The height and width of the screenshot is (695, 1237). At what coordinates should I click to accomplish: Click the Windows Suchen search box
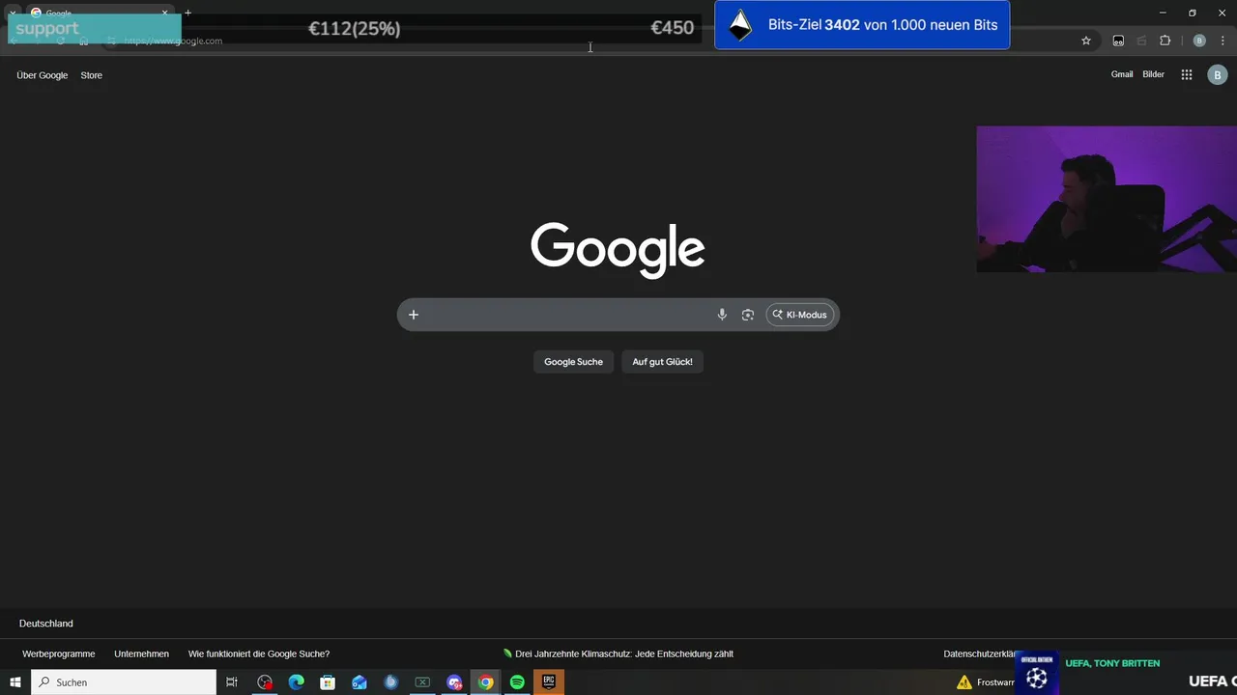[124, 682]
